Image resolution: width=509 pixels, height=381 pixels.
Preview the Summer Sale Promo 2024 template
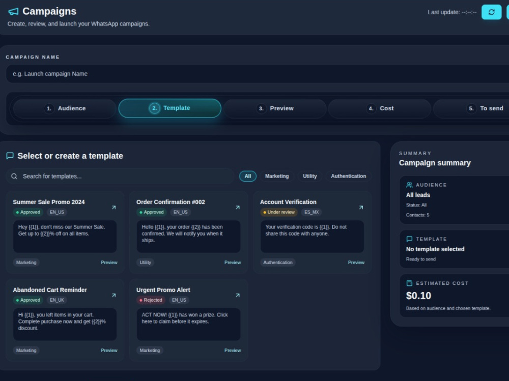[x=109, y=262]
